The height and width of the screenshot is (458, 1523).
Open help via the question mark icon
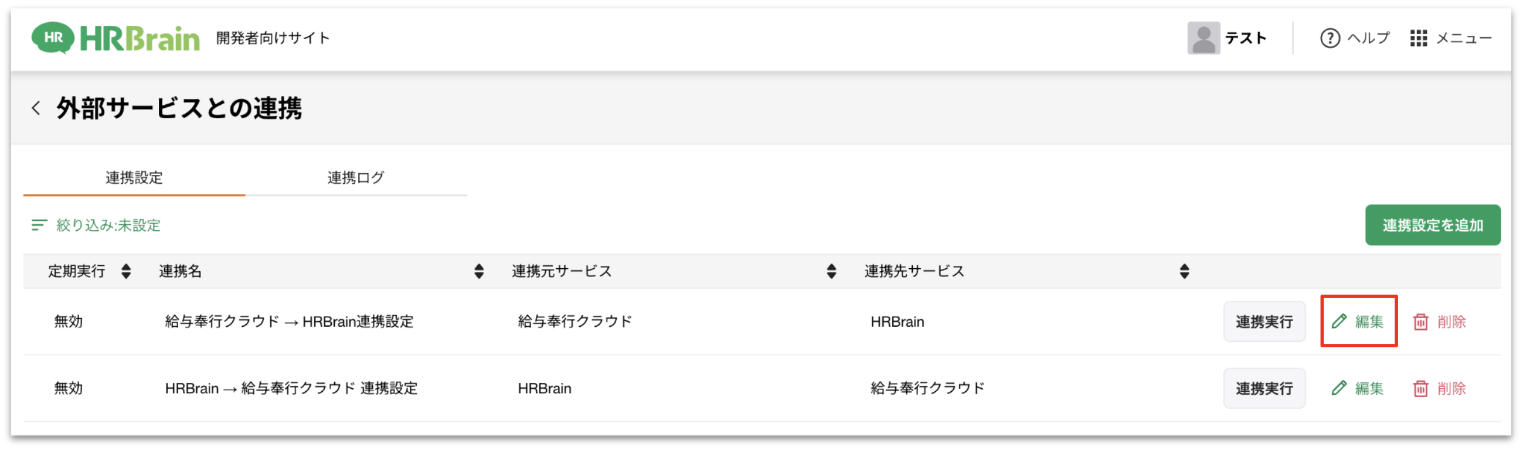click(1330, 39)
